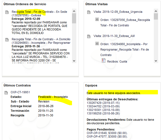Click document icon beside order 130294860
Viewport: 162px width, 140px height.
(x=7, y=40)
